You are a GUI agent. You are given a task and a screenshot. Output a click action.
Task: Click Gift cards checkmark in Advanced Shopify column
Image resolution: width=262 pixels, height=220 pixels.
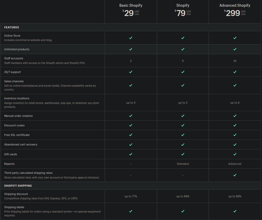click(235, 154)
